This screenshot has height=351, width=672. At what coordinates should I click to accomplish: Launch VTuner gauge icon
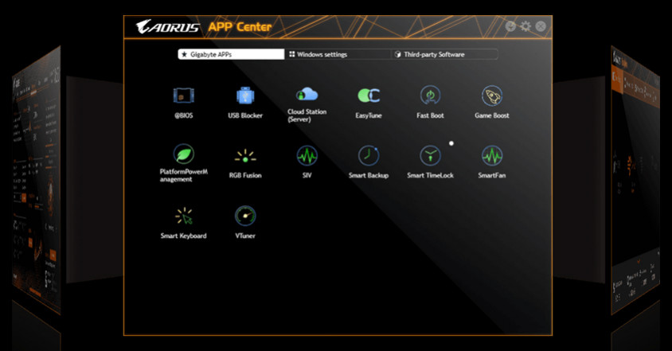(x=245, y=216)
